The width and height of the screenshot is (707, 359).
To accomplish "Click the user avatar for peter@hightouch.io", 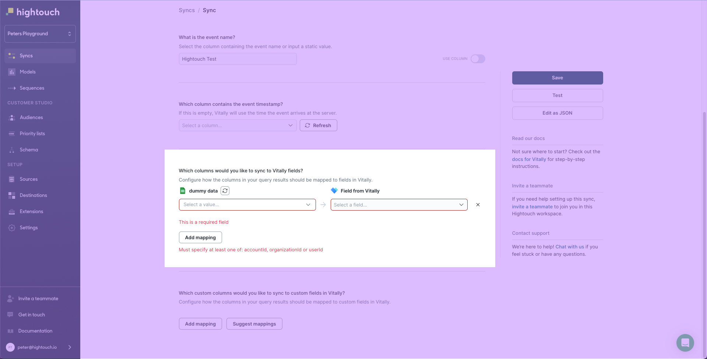I will 10,347.
